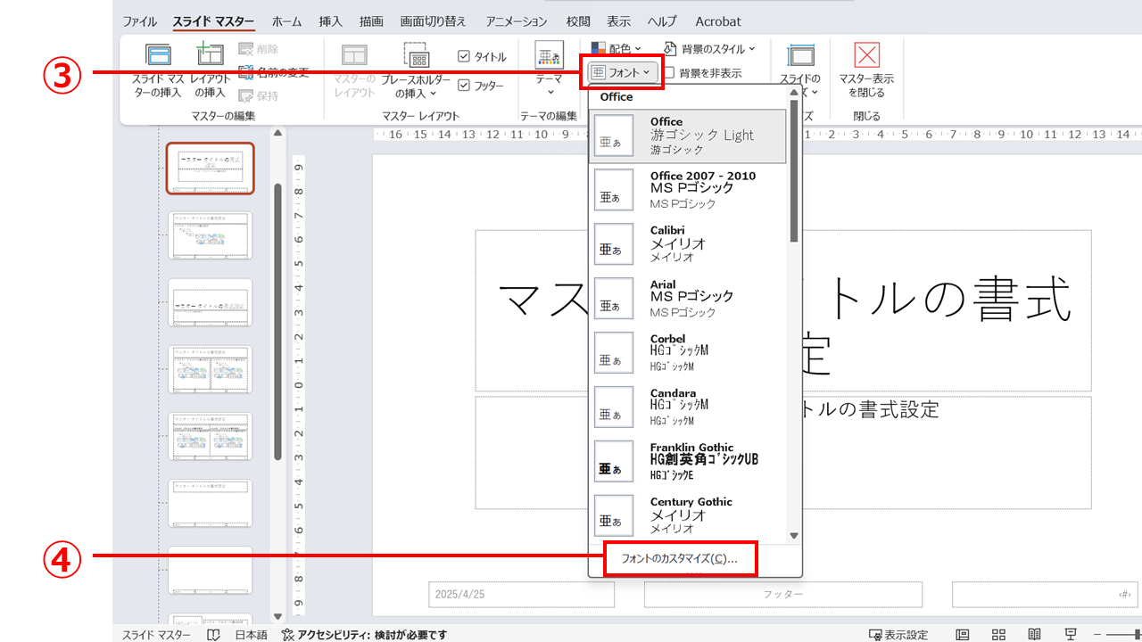Screen dimensions: 1142x642
Task: Click font list scroll down arrow
Action: [794, 535]
